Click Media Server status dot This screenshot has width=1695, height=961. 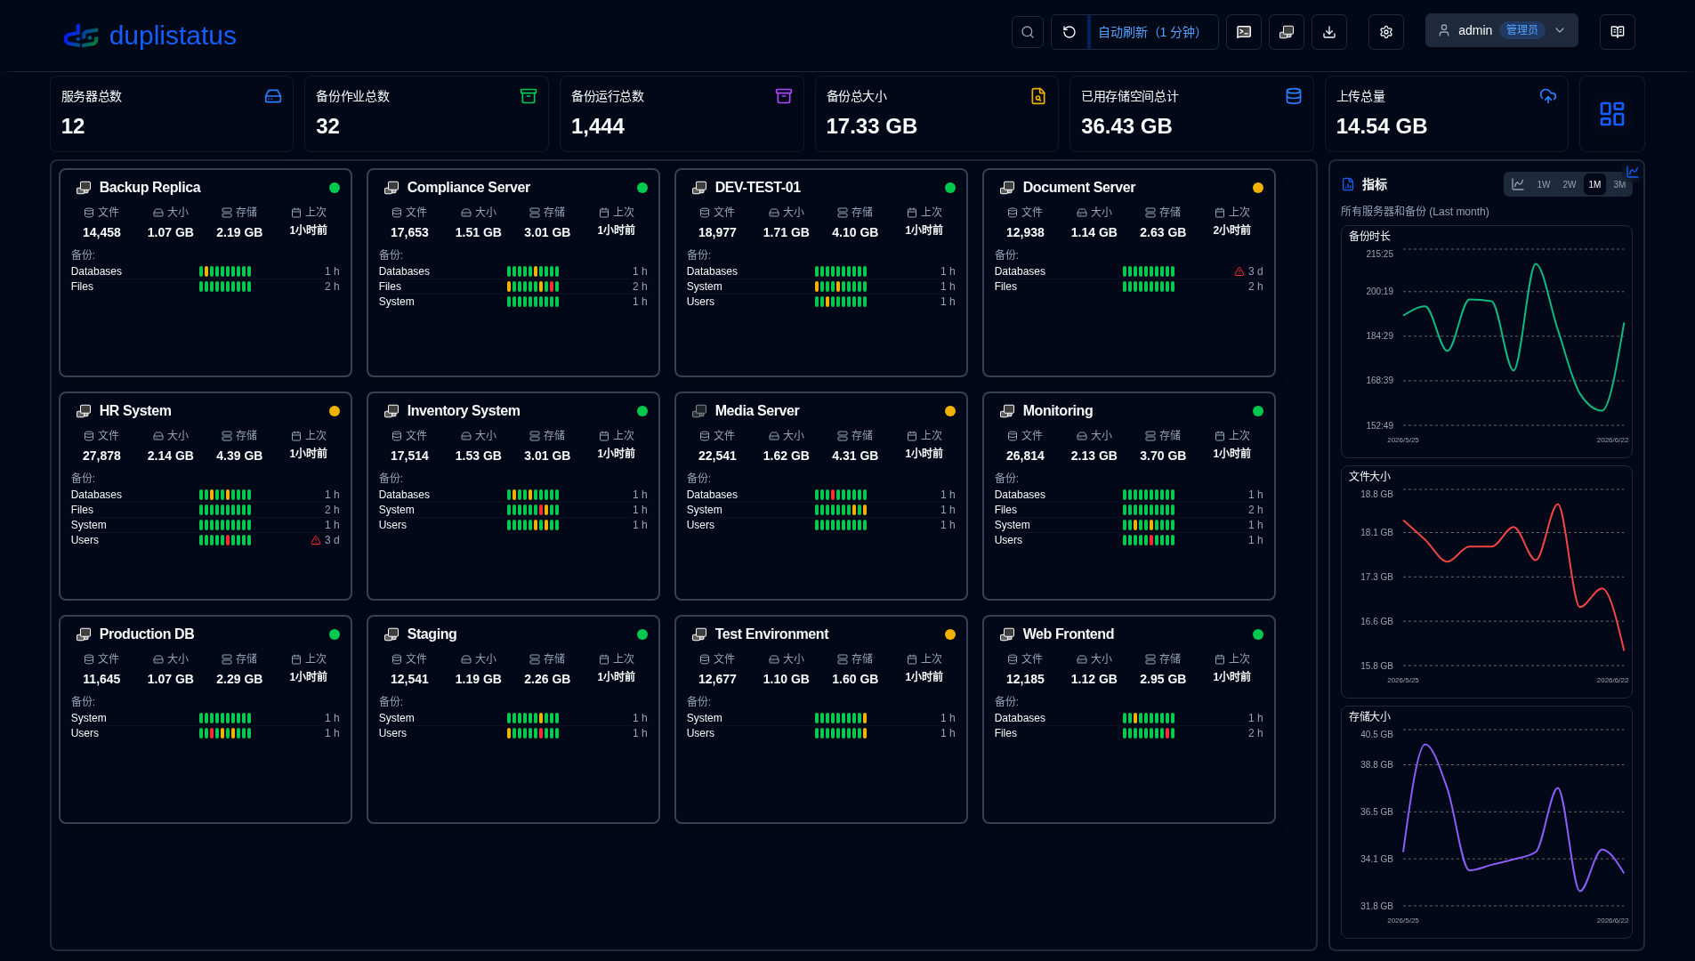[949, 411]
